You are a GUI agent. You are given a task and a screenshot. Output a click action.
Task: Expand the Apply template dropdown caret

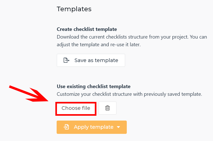pos(118,127)
